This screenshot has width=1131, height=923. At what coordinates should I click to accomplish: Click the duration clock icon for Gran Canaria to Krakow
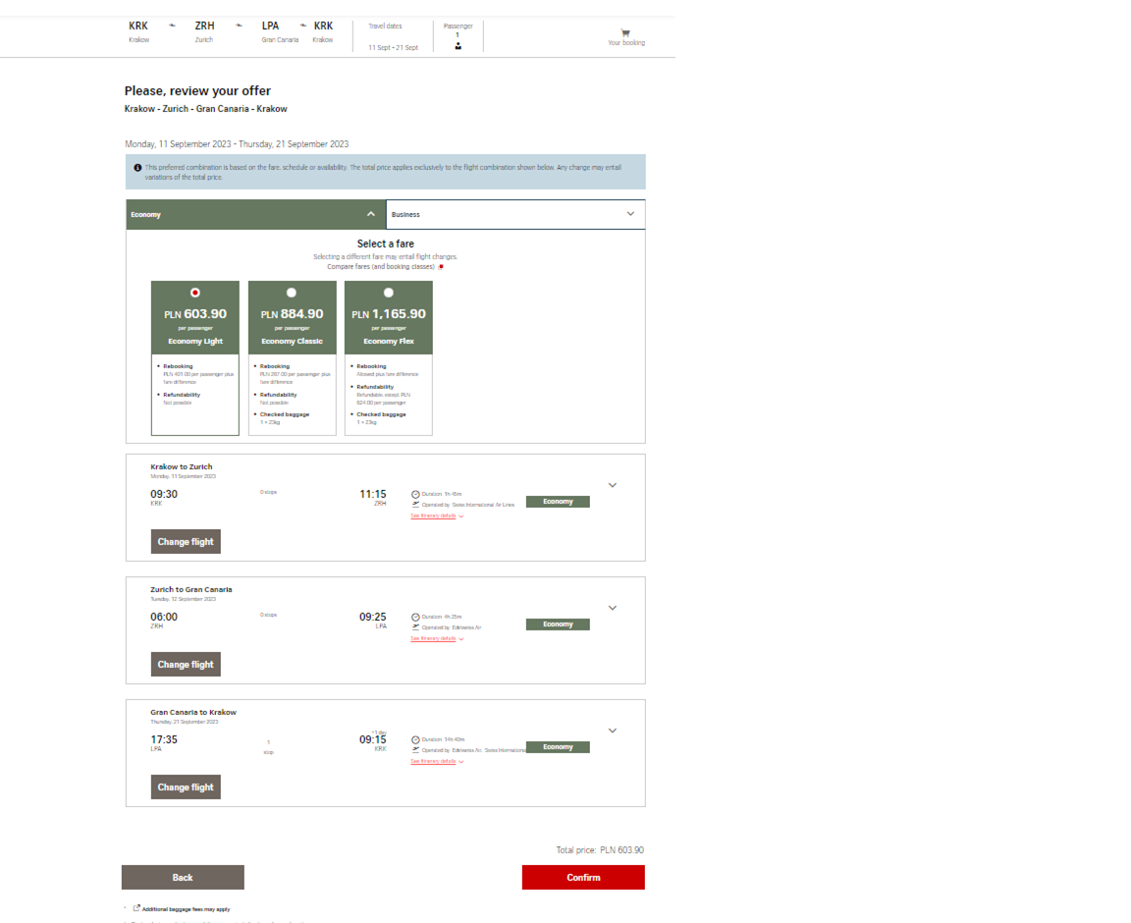click(x=415, y=739)
